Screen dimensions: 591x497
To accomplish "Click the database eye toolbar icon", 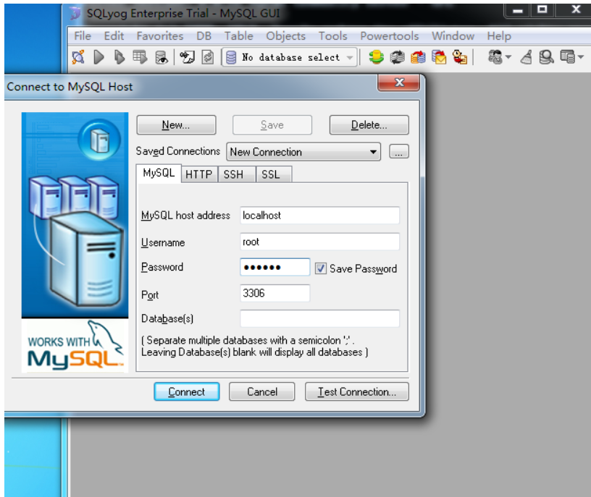I will coord(162,58).
